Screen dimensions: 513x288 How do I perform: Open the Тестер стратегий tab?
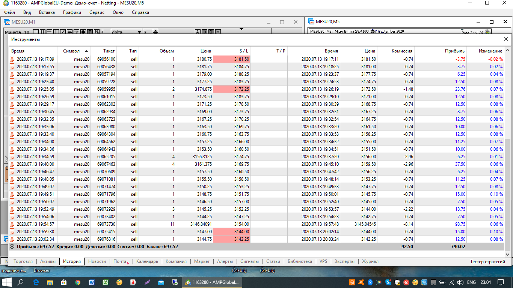click(x=487, y=262)
